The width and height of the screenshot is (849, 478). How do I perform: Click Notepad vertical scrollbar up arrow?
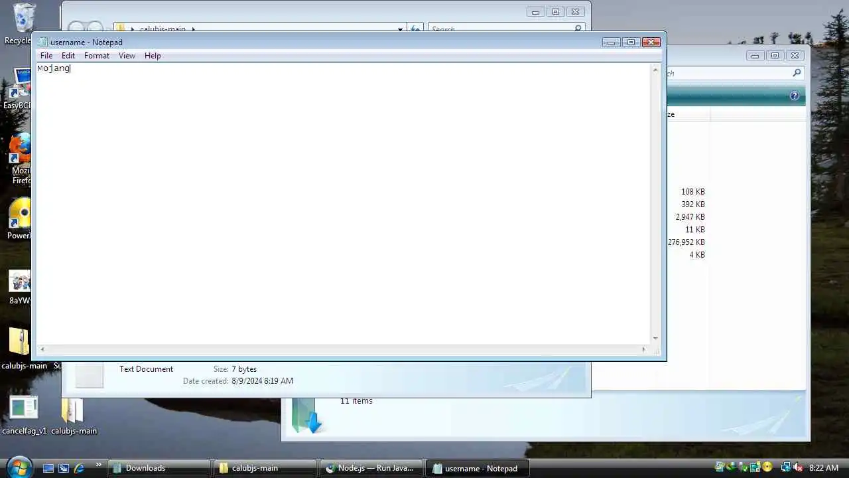655,70
